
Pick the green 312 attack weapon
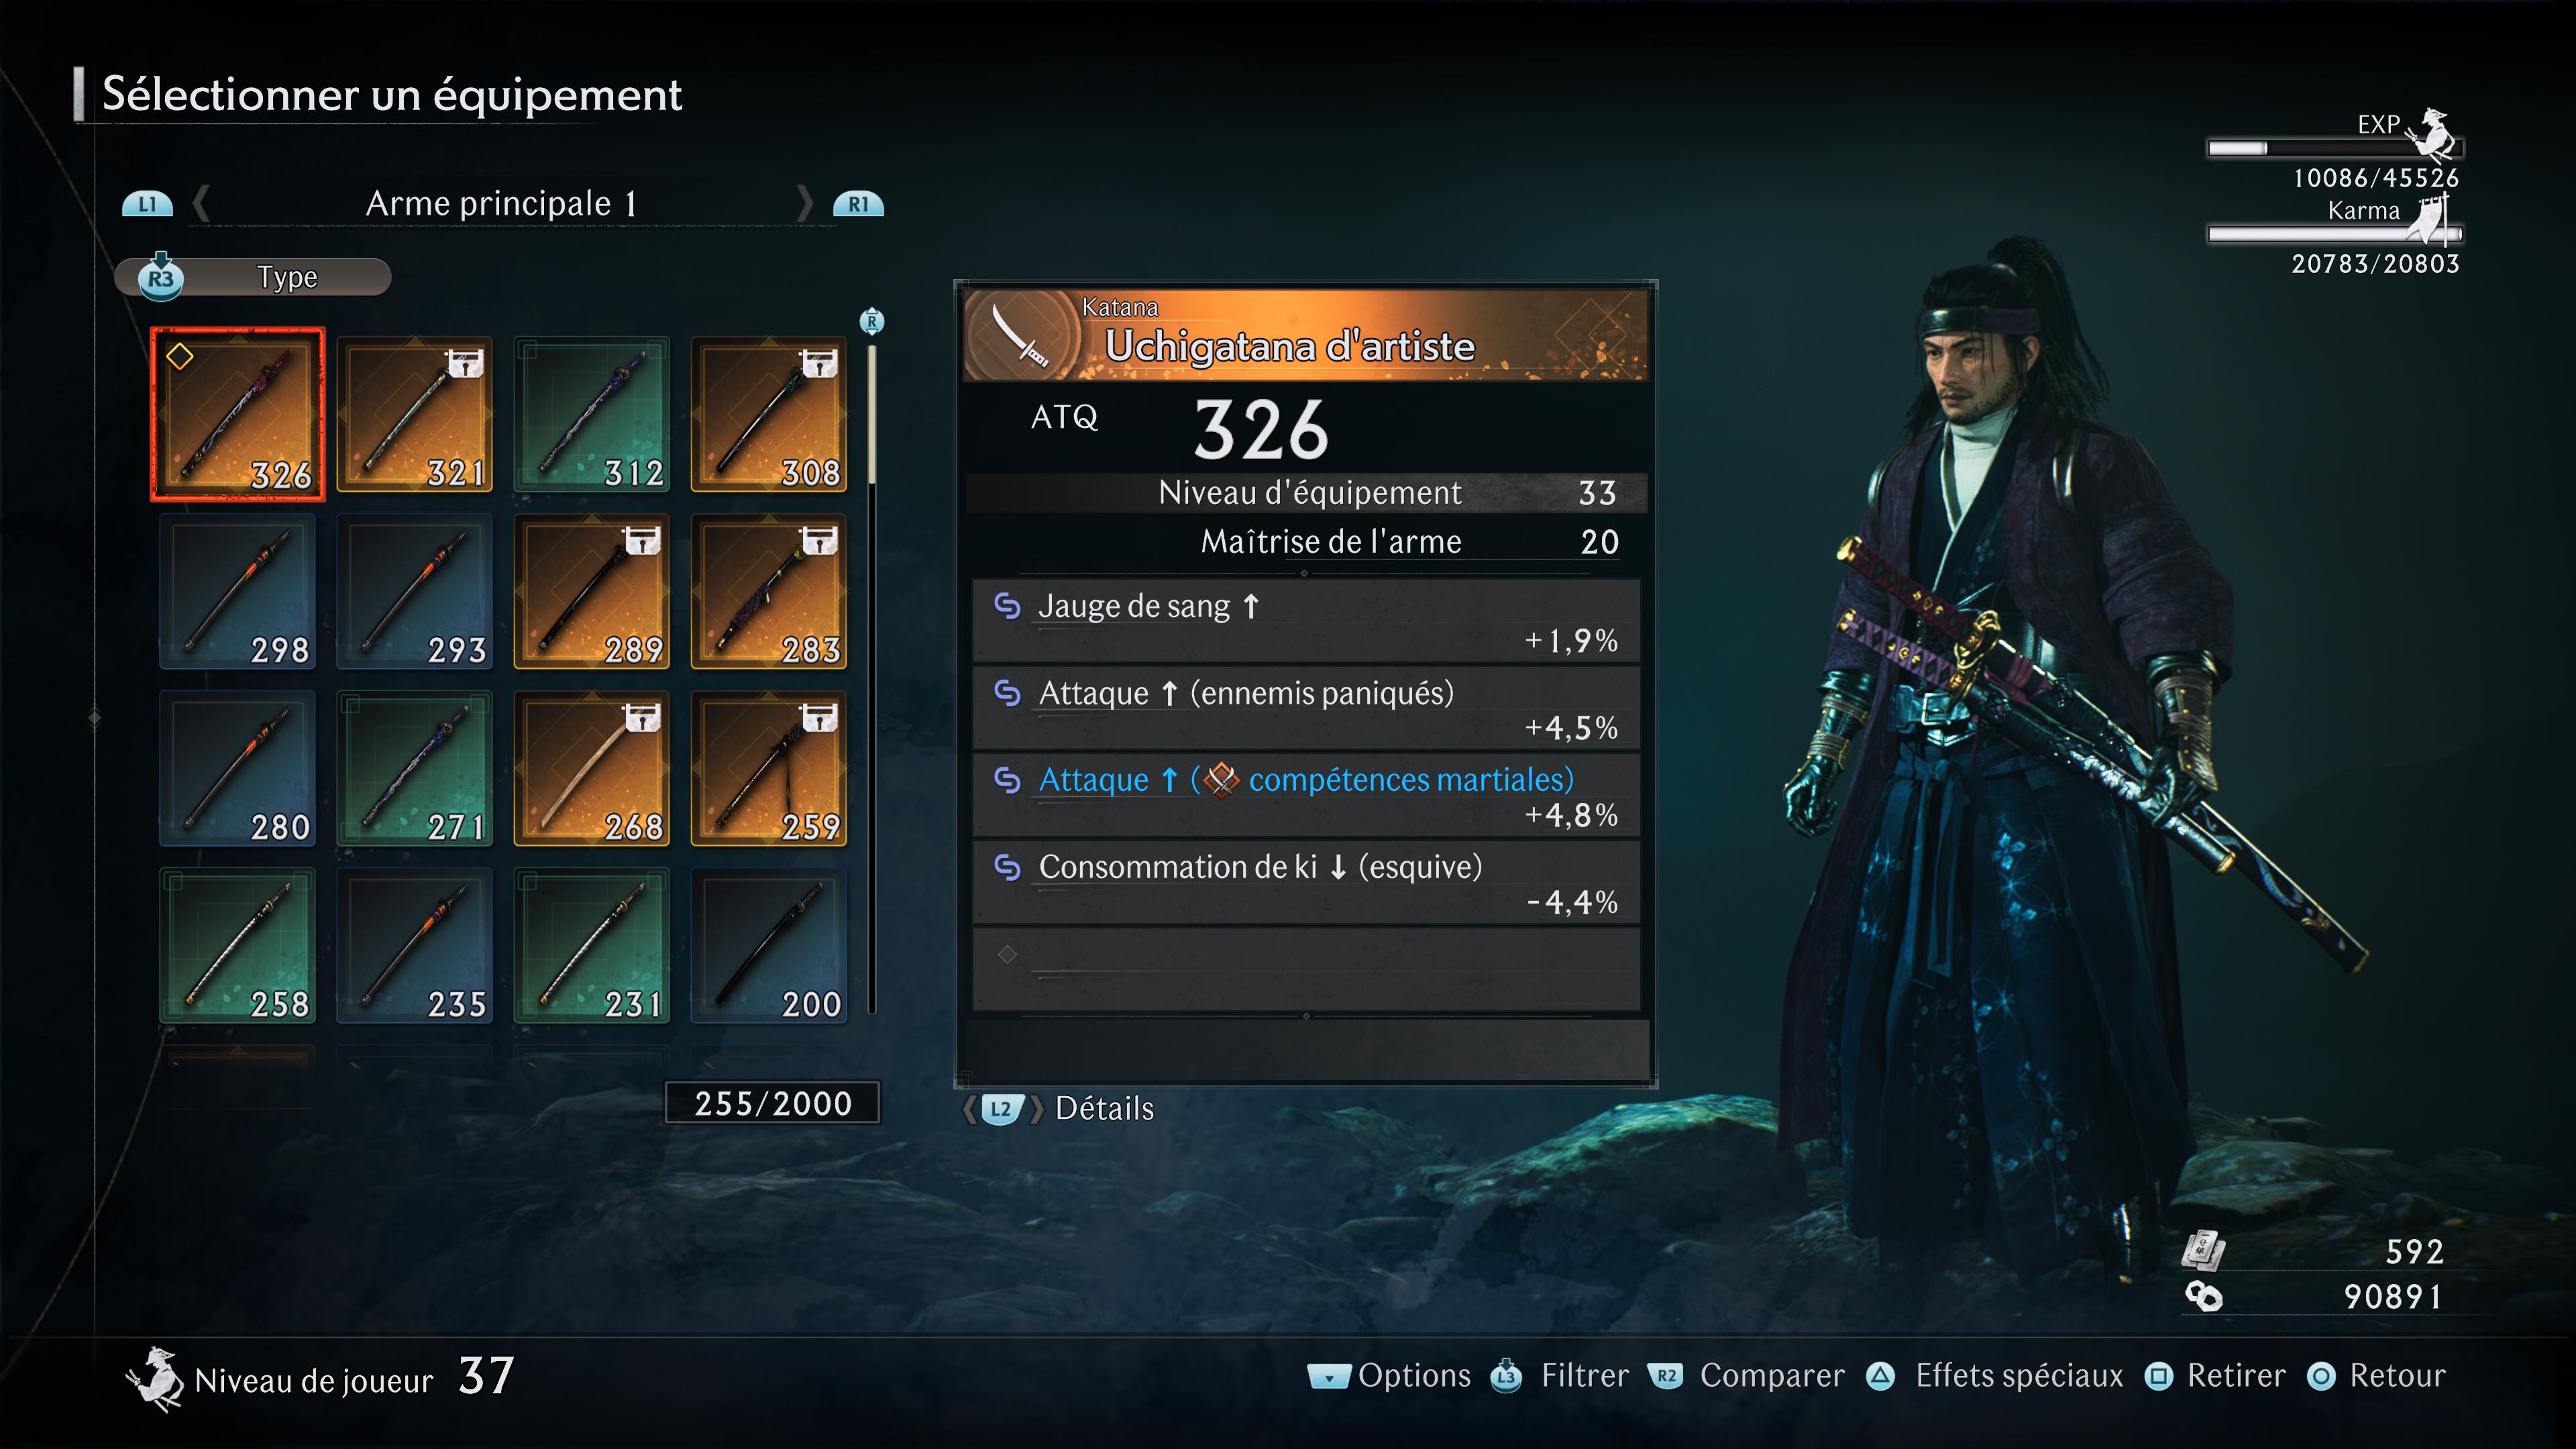coord(592,414)
